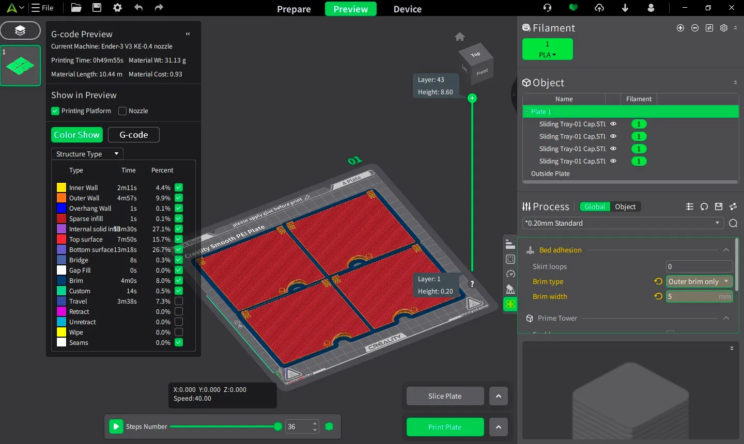Toggle the Travel visibility checkbox
744x444 pixels.
point(179,302)
